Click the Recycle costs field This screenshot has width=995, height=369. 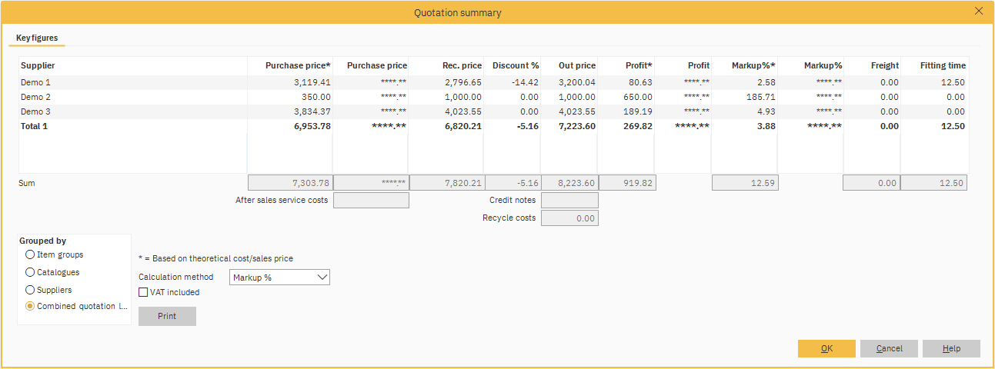[x=569, y=218]
